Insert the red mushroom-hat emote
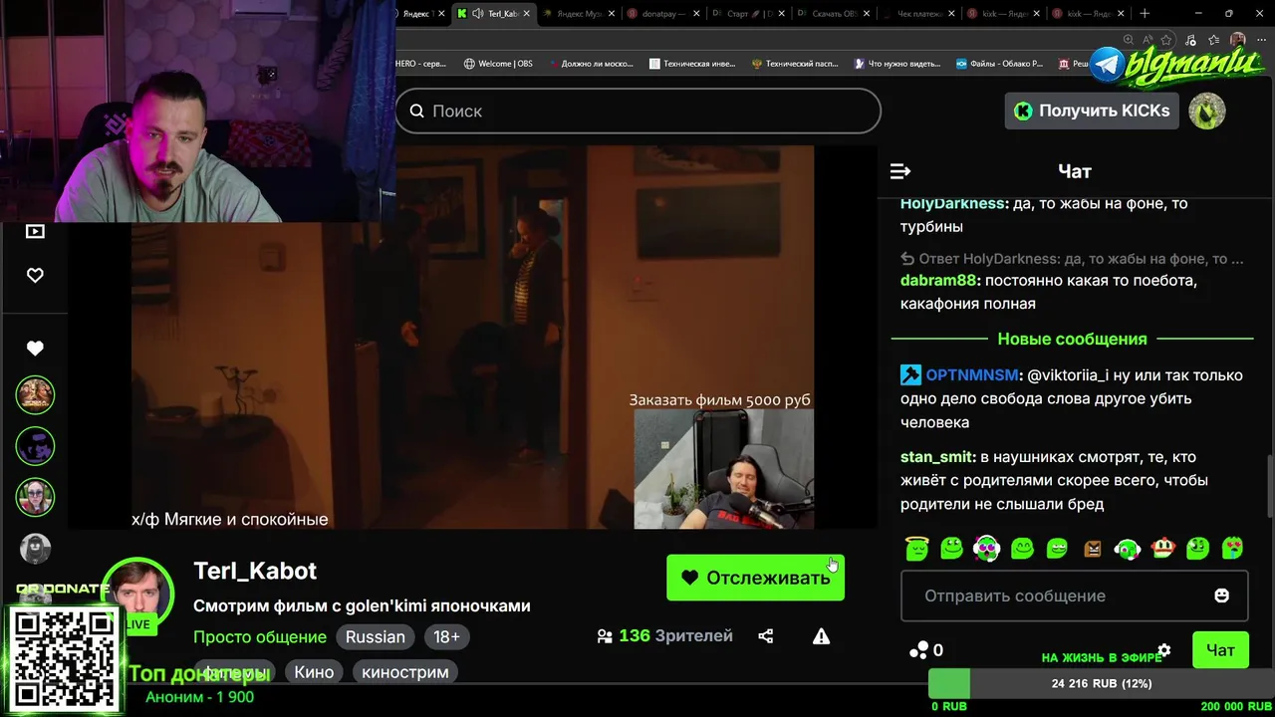Screen dimensions: 1275x717 pyautogui.click(x=1162, y=548)
